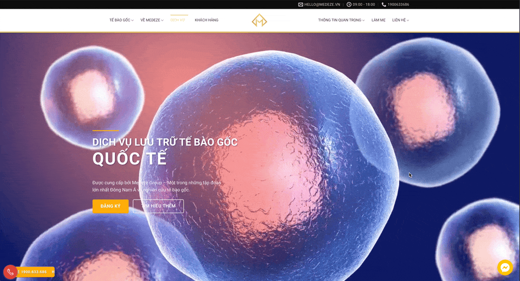Click the envelope icon beside the email address

point(301,4)
